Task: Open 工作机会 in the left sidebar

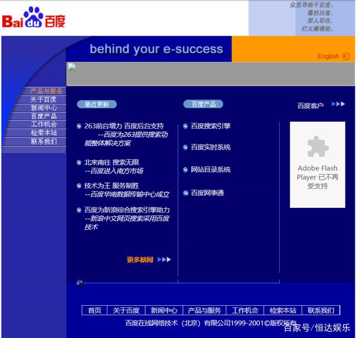Action: (44, 125)
